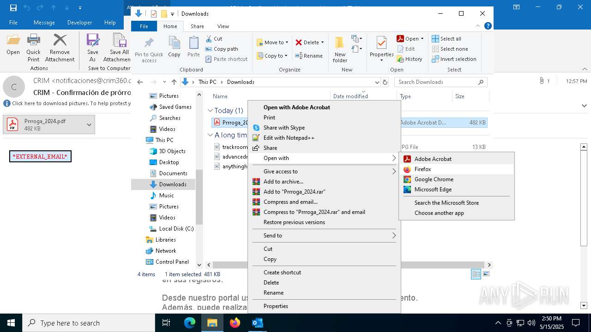Click Outlook Quick Print icon
This screenshot has height=332, width=591.
[33, 47]
